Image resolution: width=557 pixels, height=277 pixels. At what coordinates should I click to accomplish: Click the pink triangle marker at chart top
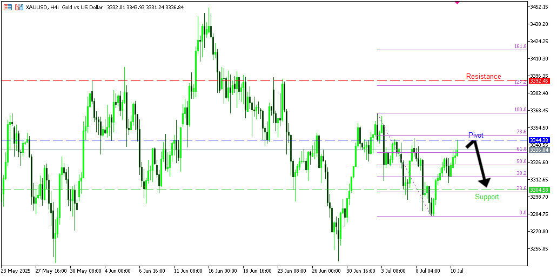[x=458, y=2]
